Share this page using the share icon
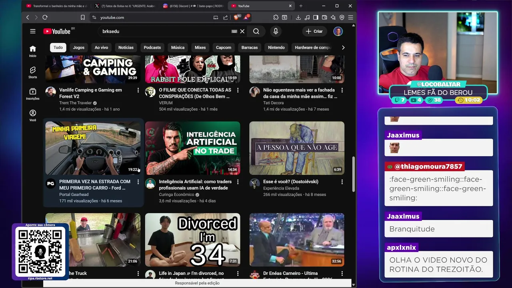The image size is (512, 288). click(226, 18)
